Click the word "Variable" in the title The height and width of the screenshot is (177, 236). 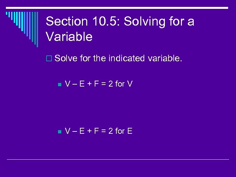click(69, 37)
